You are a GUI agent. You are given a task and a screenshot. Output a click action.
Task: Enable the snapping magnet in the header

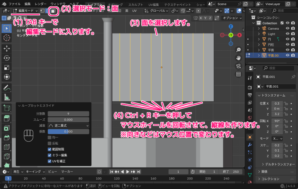point(183,11)
